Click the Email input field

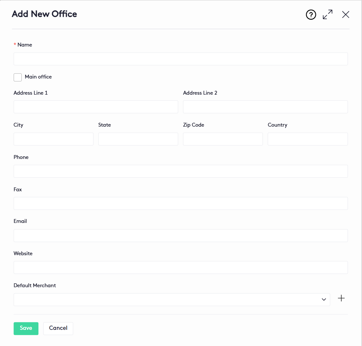click(181, 236)
